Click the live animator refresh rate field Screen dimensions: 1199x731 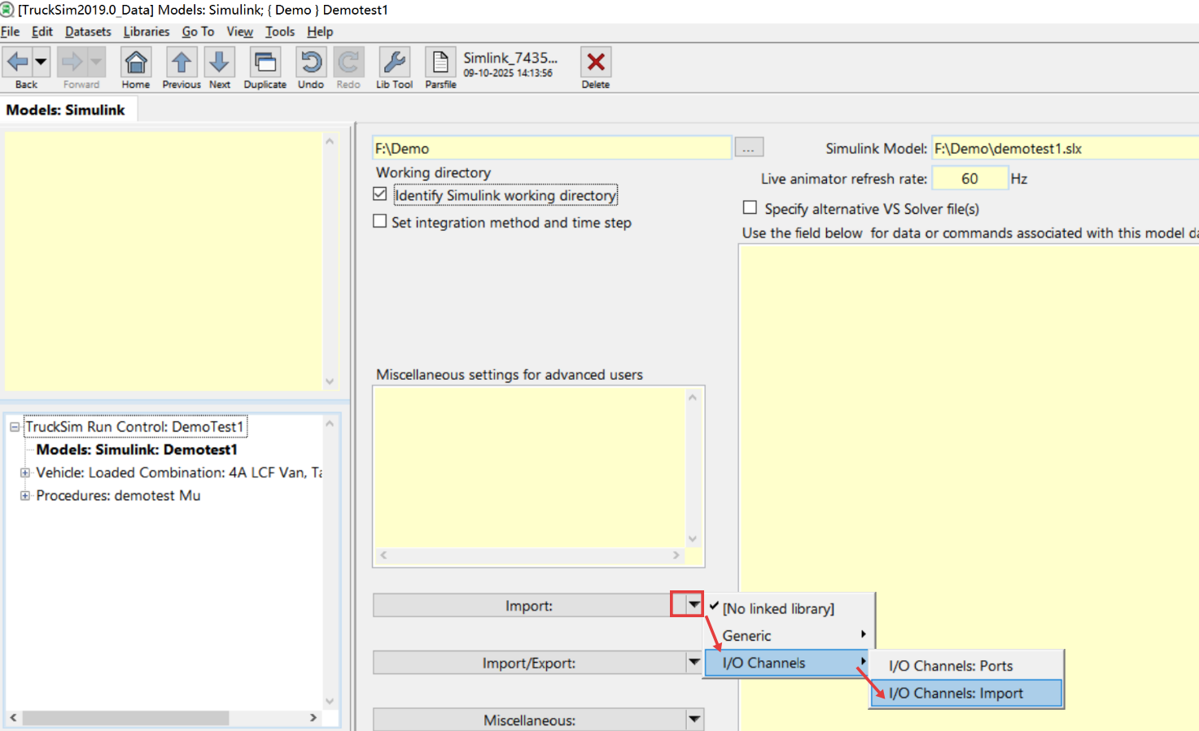tap(969, 178)
